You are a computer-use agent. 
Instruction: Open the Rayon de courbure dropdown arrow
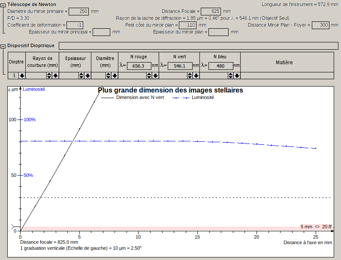(x=55, y=75)
